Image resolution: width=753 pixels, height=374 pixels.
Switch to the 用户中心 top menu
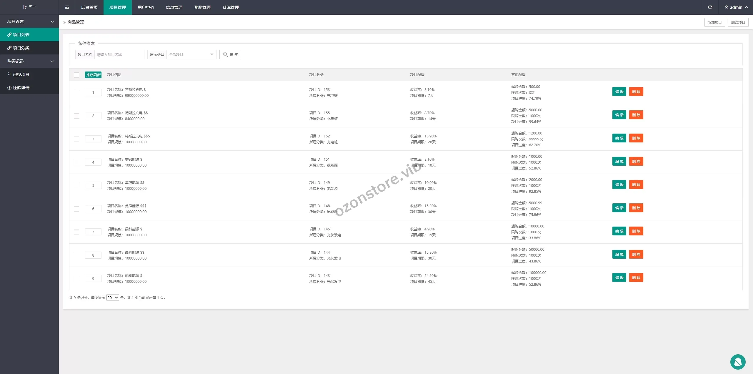tap(146, 7)
